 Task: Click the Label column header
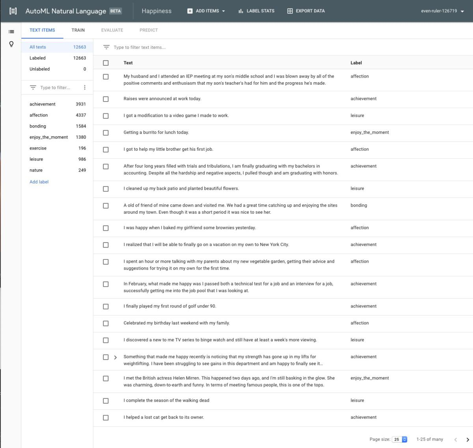coord(356,63)
